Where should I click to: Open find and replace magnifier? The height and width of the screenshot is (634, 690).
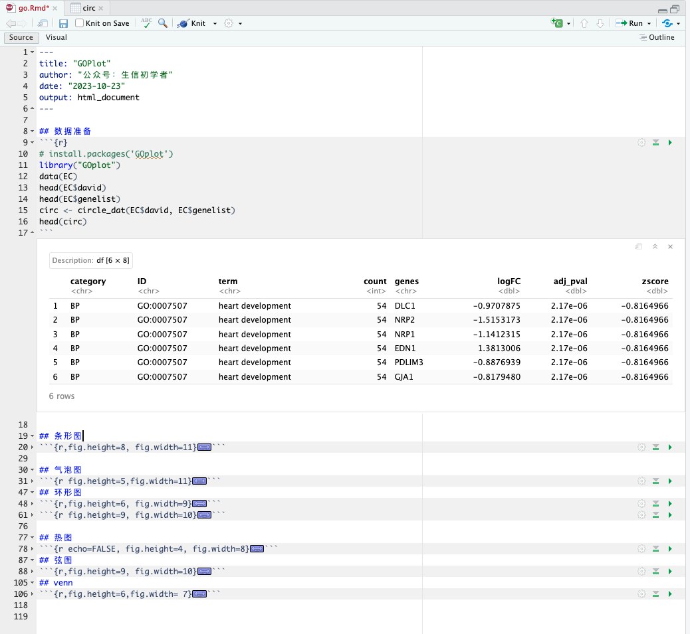(163, 23)
